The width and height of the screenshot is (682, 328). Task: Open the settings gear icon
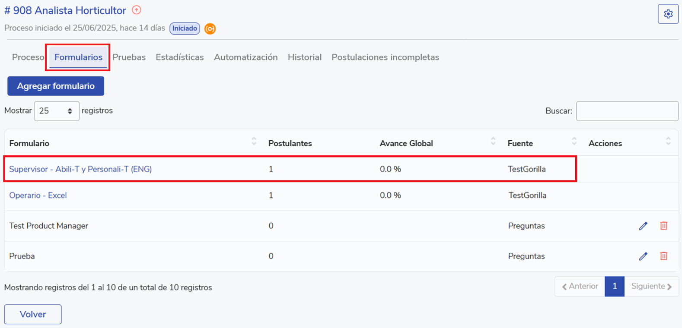click(x=668, y=14)
